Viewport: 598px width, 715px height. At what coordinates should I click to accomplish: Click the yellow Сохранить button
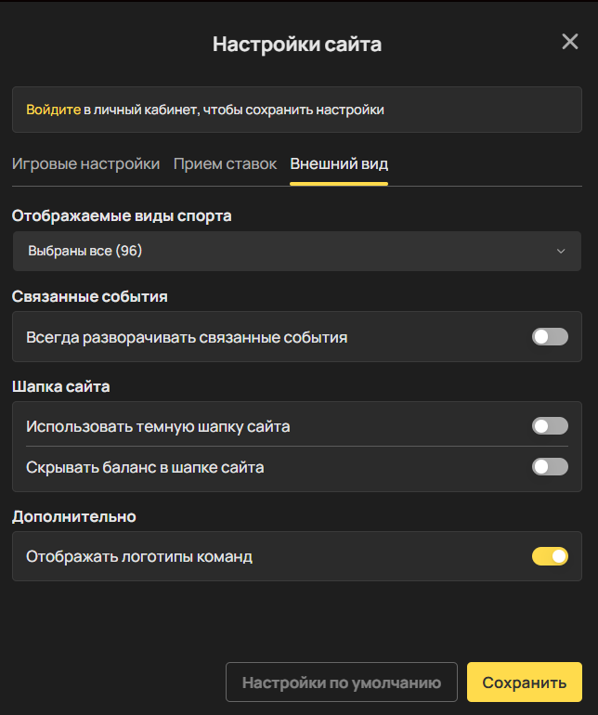524,682
